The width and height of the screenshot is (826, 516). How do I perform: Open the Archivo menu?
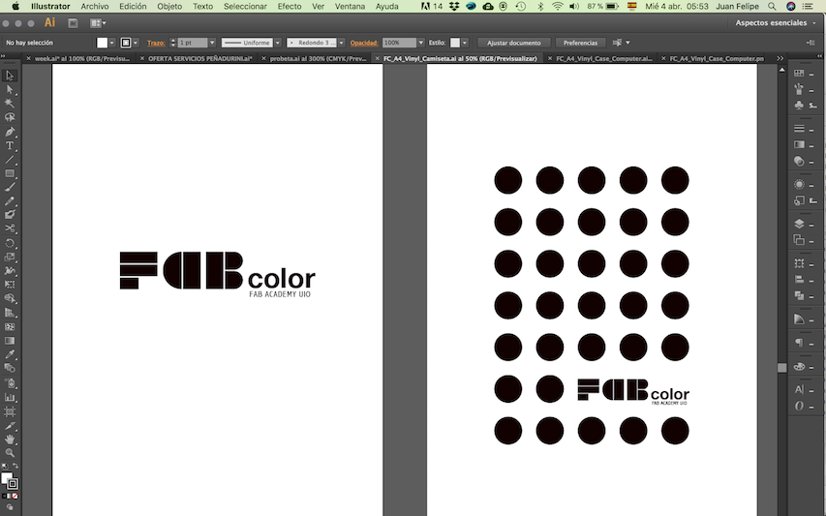coord(95,7)
